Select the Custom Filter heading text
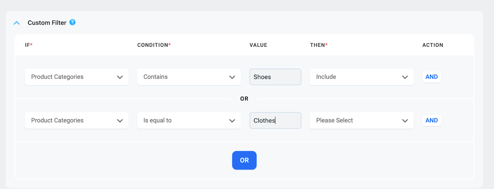The image size is (494, 189). point(47,23)
